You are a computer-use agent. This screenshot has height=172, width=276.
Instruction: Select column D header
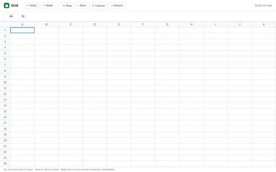pos(95,25)
